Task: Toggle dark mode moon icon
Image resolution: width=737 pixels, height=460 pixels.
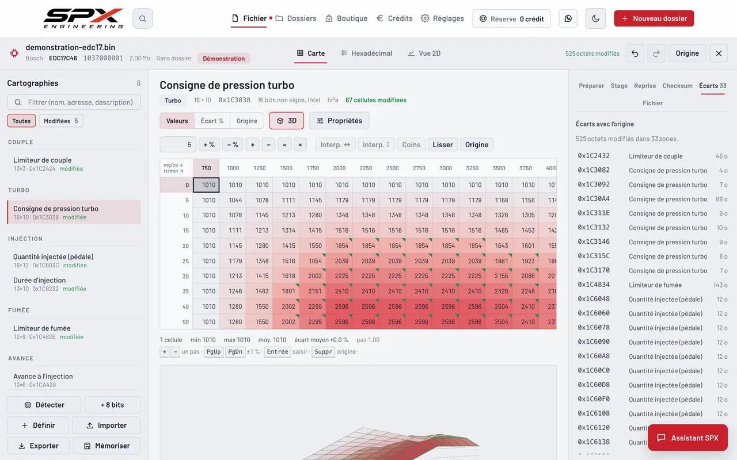Action: tap(596, 18)
